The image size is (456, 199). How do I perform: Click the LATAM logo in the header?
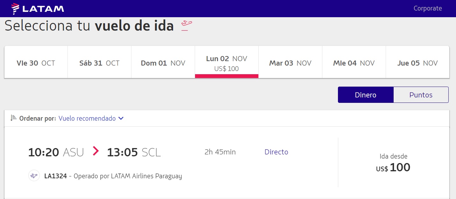click(38, 9)
